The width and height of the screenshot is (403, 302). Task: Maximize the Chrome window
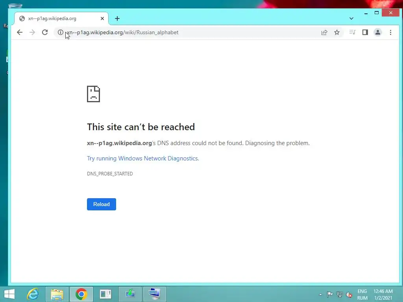pyautogui.click(x=377, y=13)
